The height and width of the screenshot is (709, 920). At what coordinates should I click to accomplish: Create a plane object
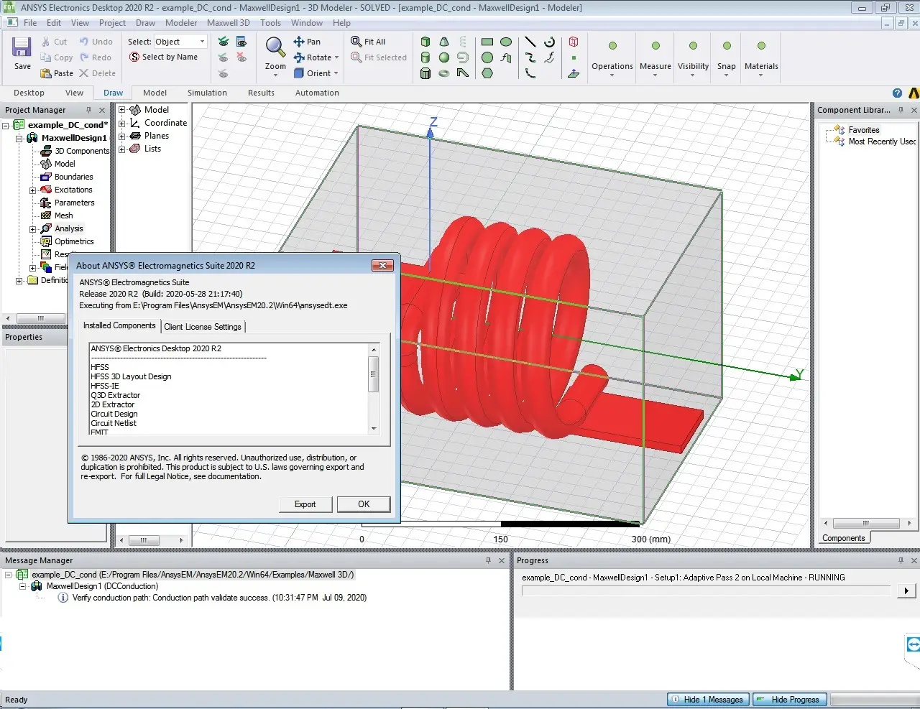click(574, 73)
